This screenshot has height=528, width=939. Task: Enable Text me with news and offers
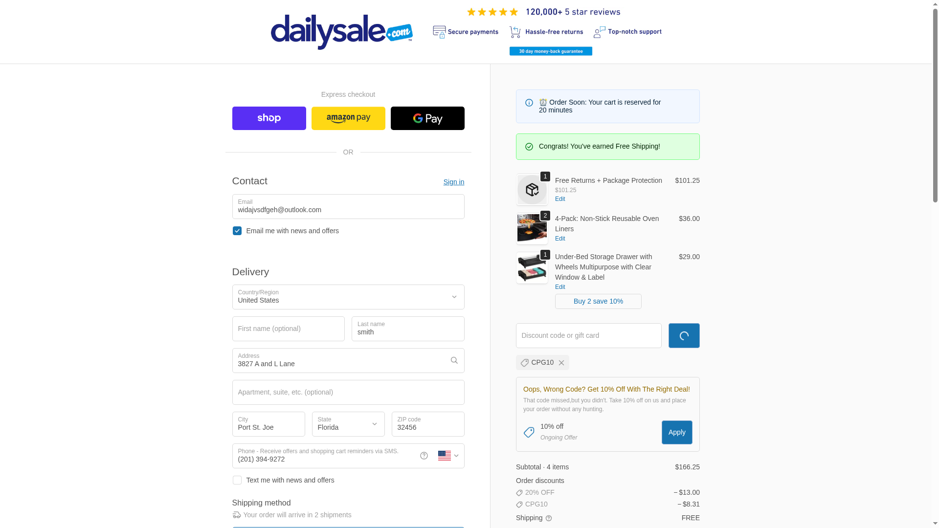tap(237, 481)
